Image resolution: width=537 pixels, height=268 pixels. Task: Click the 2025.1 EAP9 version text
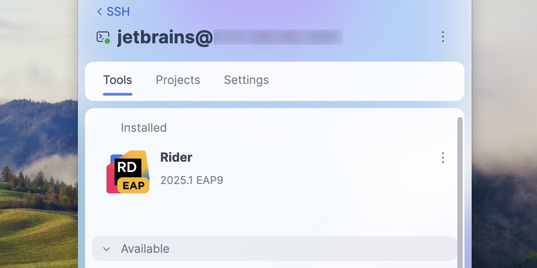[x=192, y=180]
